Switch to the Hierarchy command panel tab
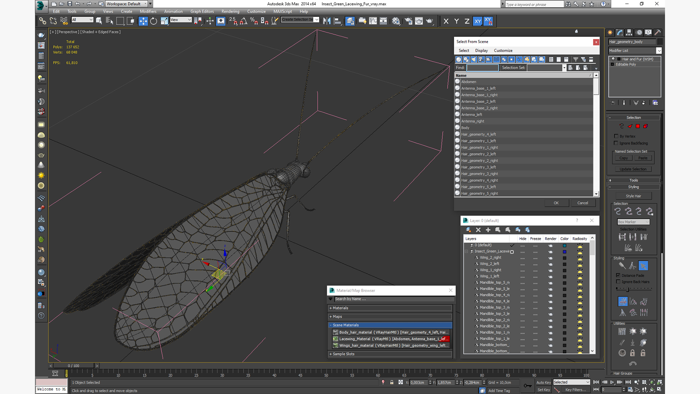 pos(629,32)
